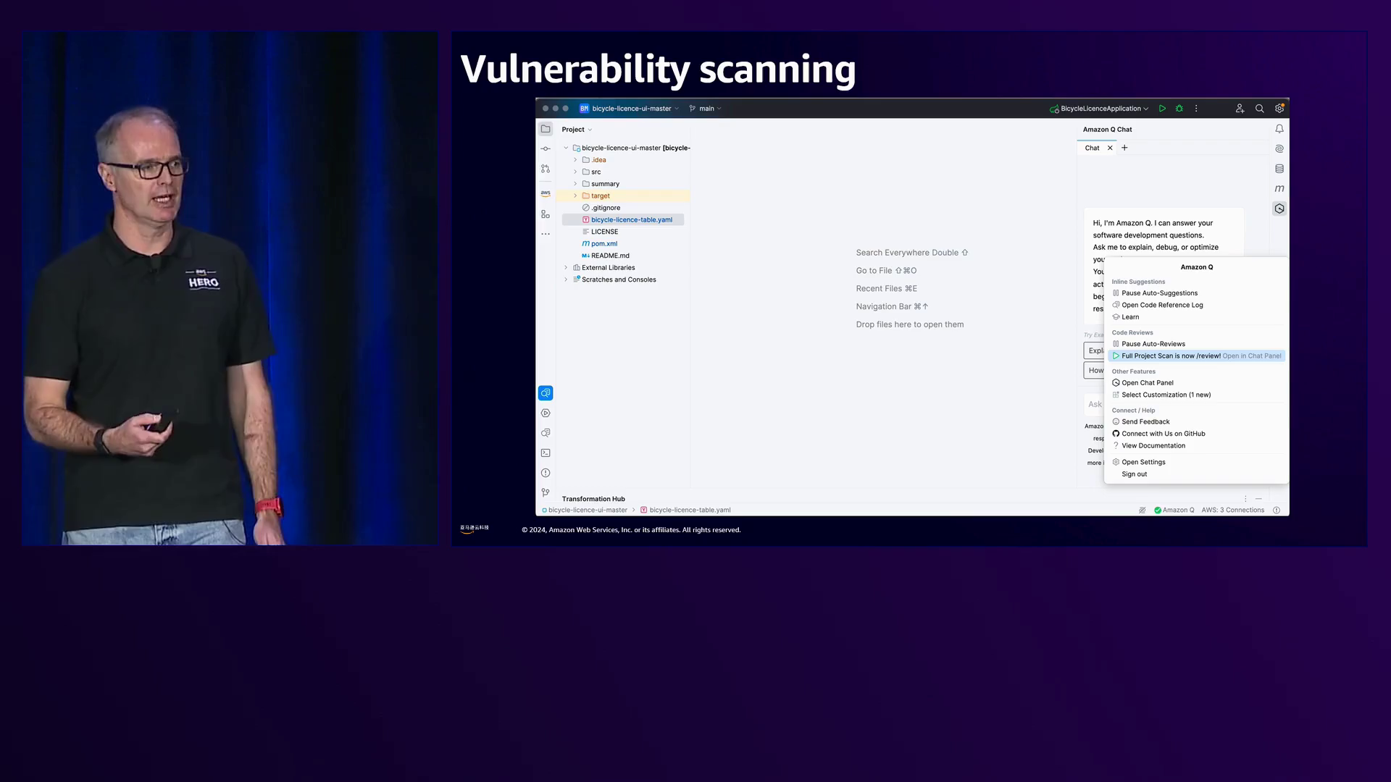Pause Auto-Suggestions in Amazon Q menu
The height and width of the screenshot is (782, 1391).
point(1159,293)
